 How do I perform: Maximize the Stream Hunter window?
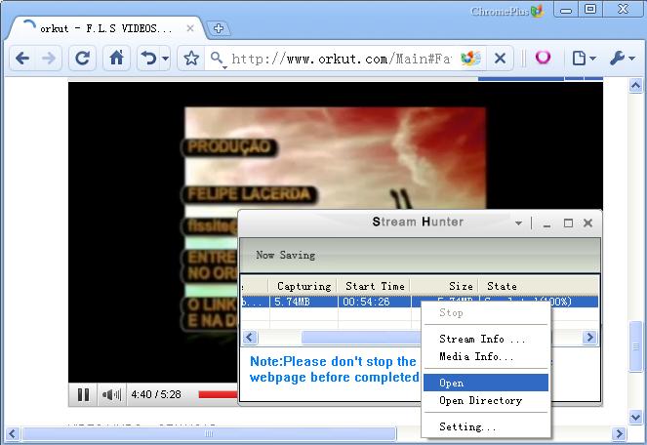[x=568, y=223]
